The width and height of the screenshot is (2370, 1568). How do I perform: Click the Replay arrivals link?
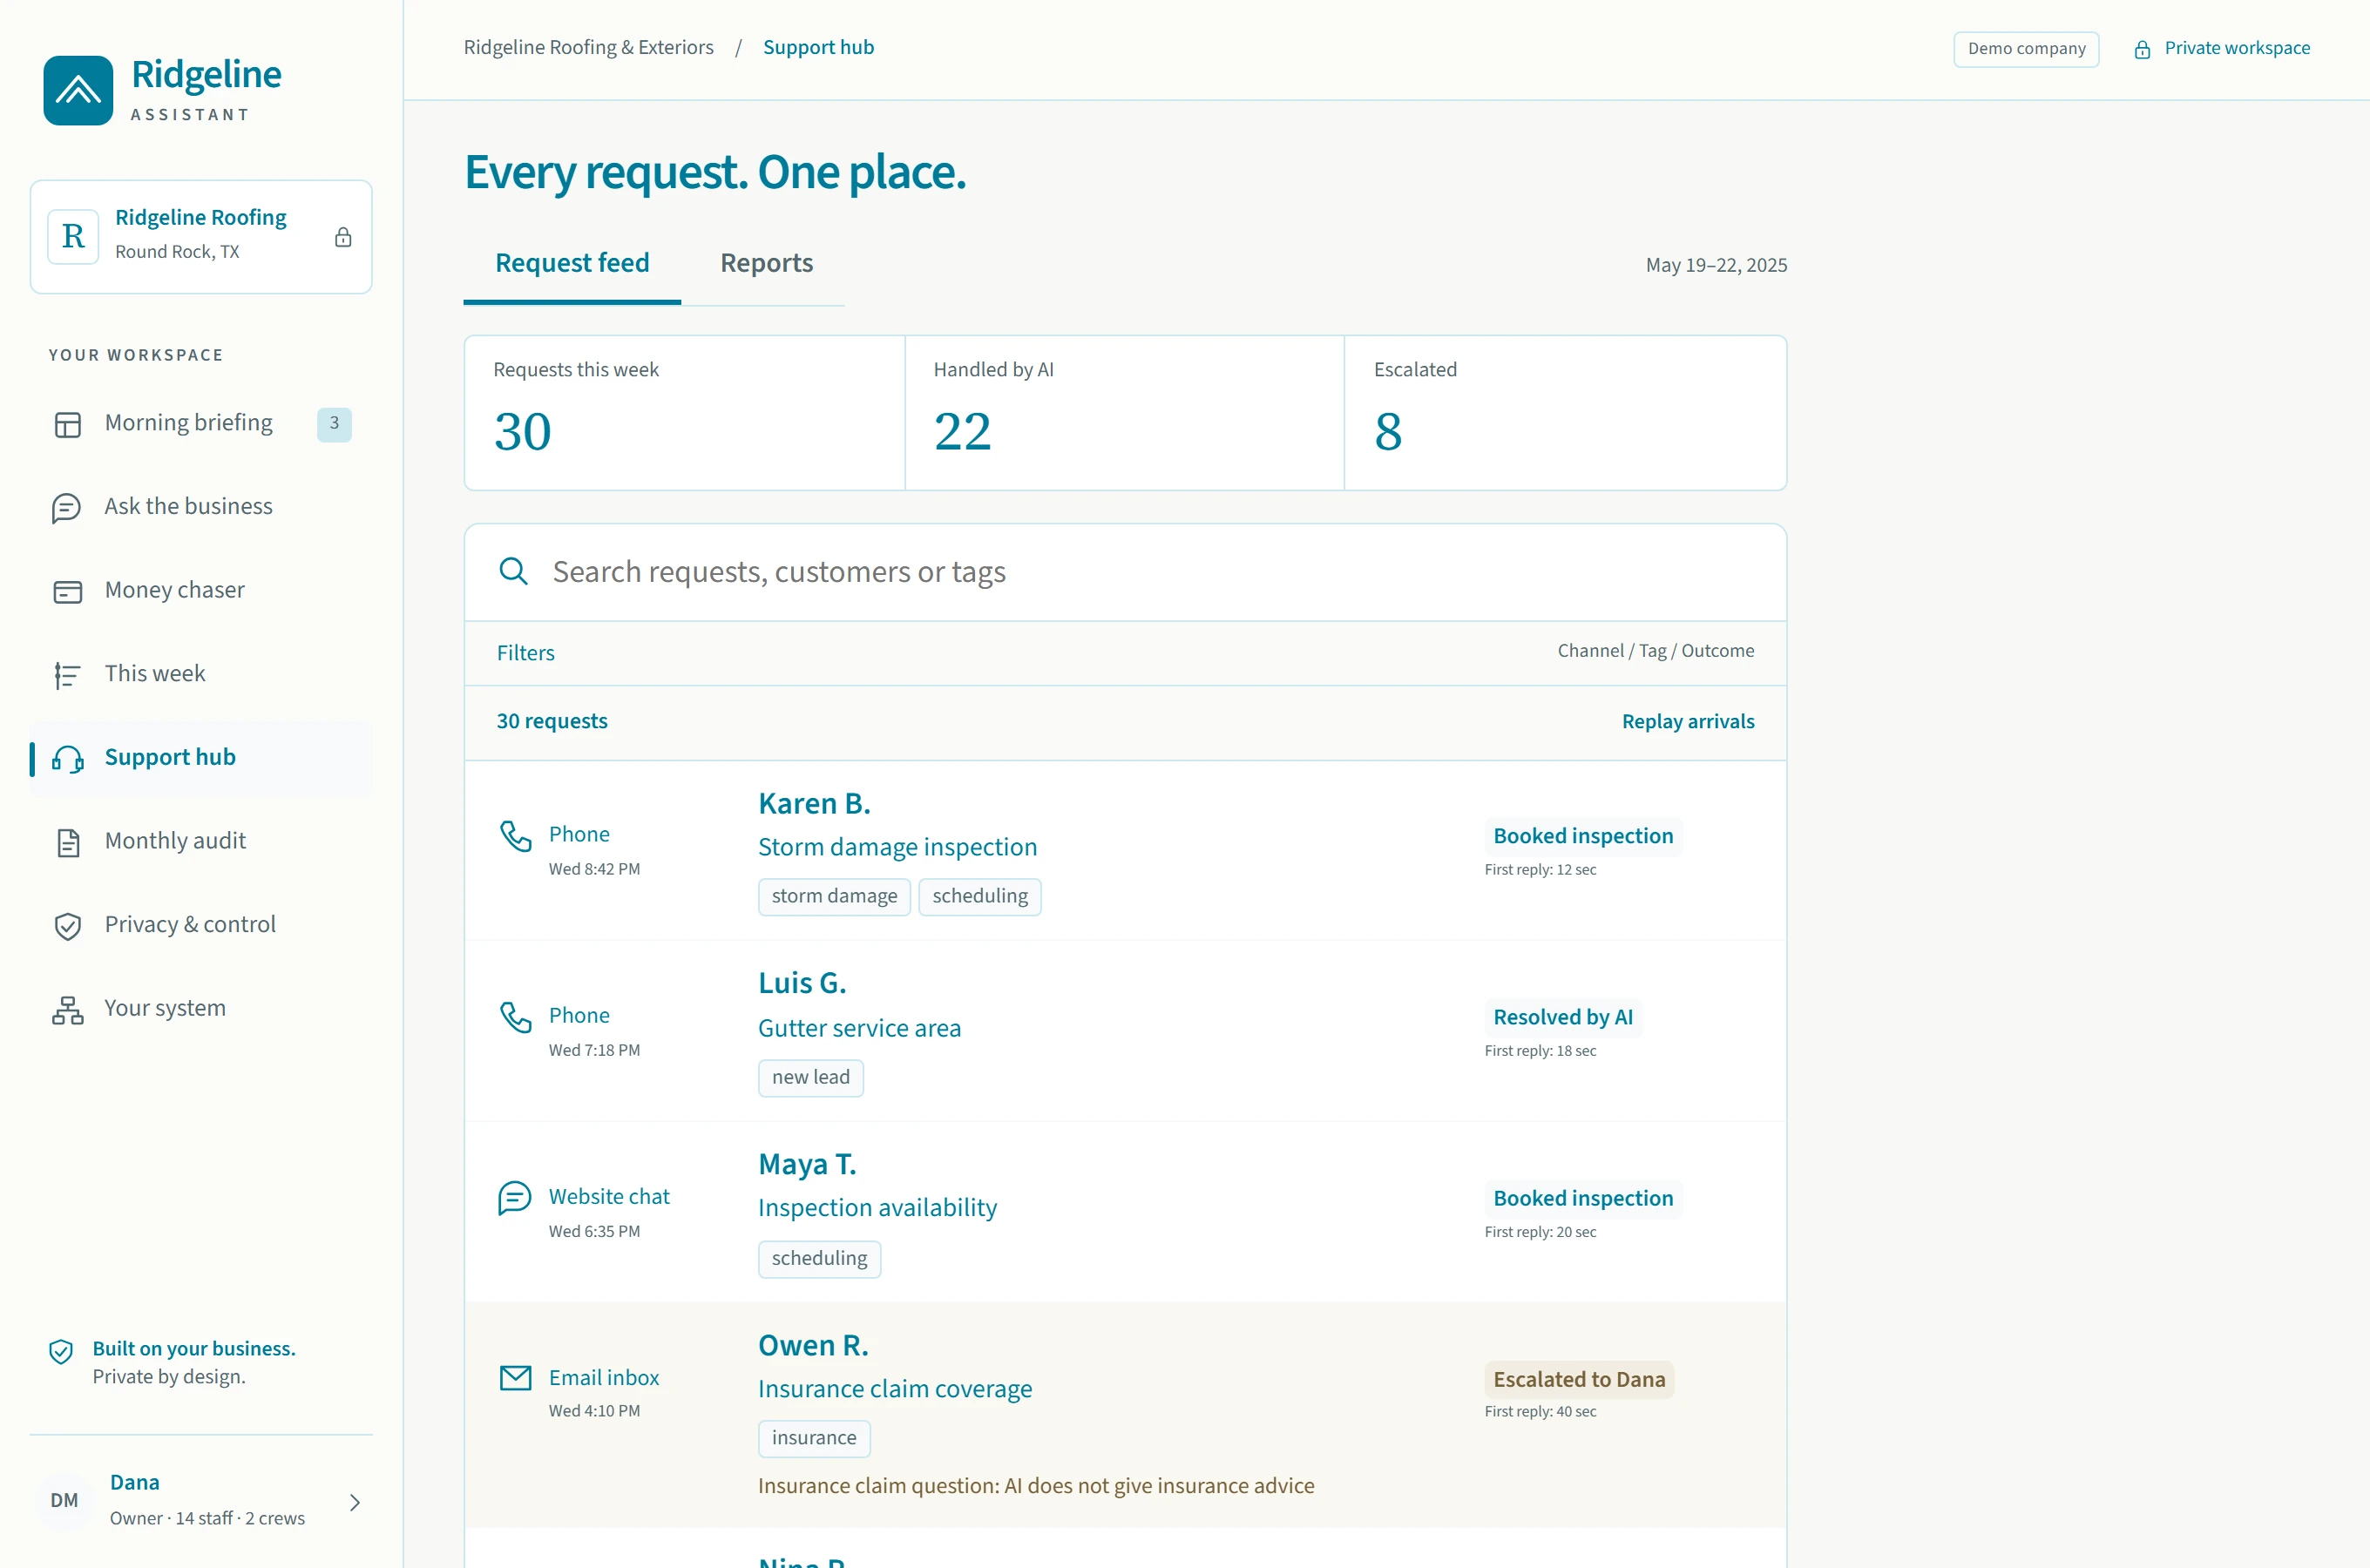click(1688, 722)
